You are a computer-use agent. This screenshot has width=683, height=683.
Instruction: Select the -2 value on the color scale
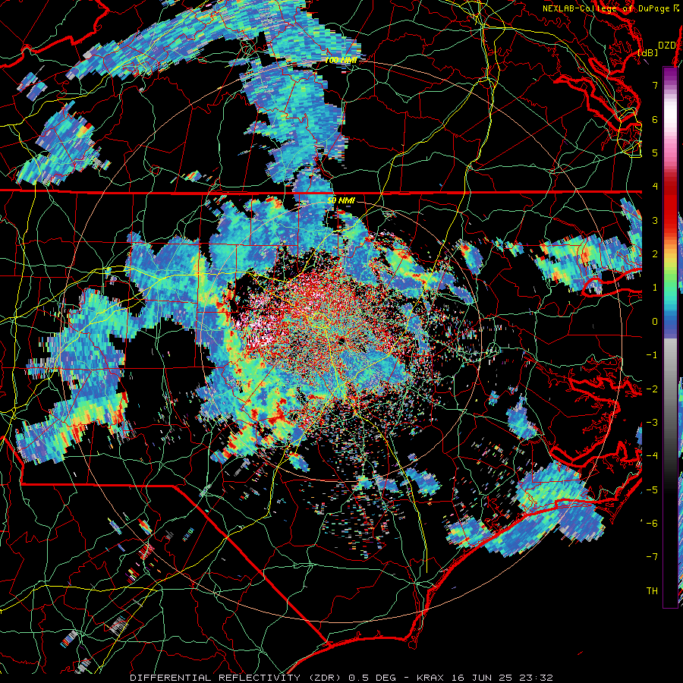point(652,389)
